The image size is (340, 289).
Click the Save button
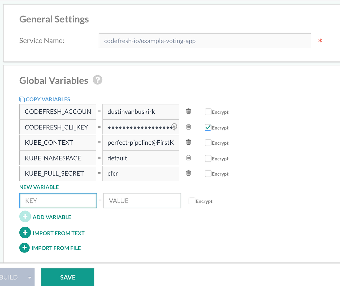(x=68, y=277)
